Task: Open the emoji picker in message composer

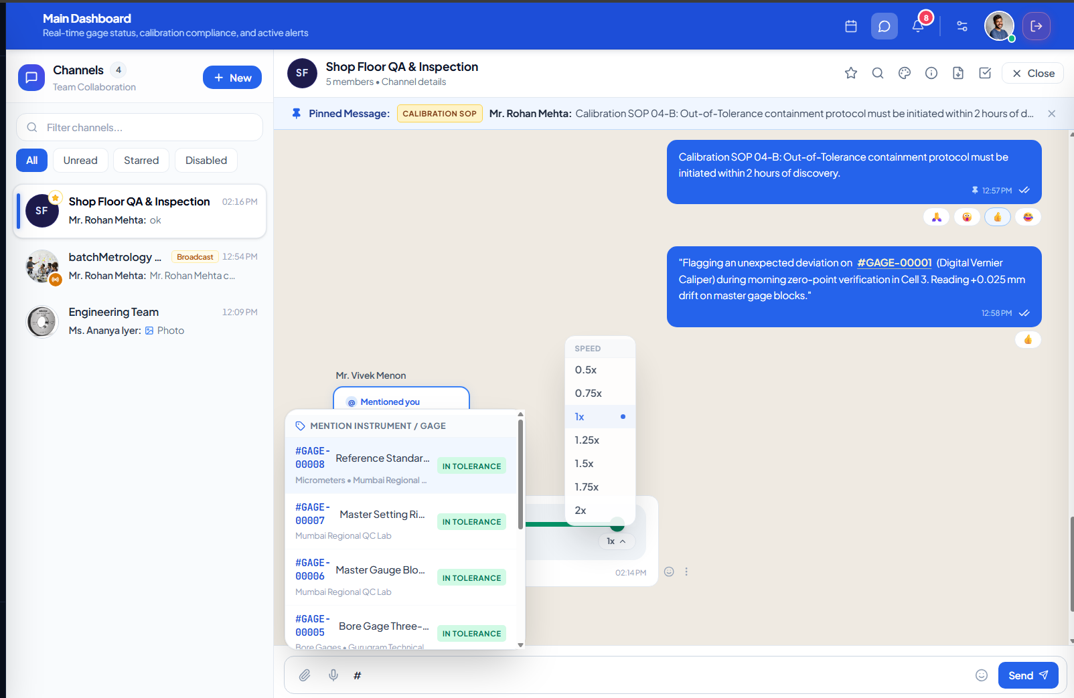Action: (982, 675)
